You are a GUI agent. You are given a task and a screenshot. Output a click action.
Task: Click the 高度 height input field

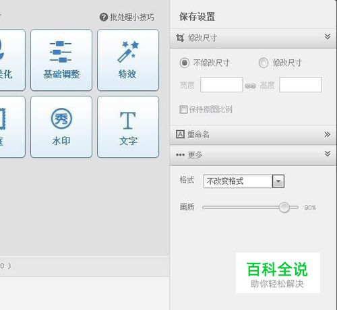tap(301, 84)
